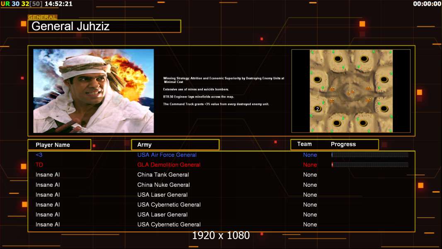This screenshot has height=249, width=442.
Task: Click the Team column header
Action: pos(304,144)
